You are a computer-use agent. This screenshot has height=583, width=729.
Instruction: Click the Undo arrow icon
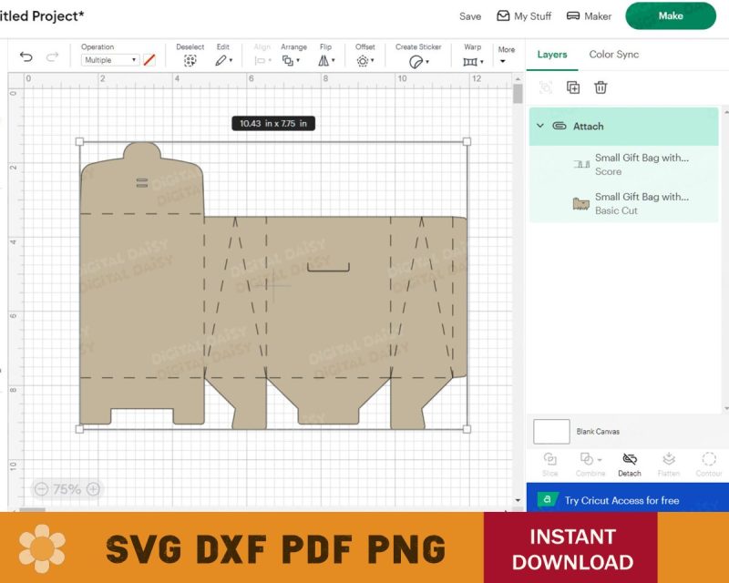click(26, 57)
